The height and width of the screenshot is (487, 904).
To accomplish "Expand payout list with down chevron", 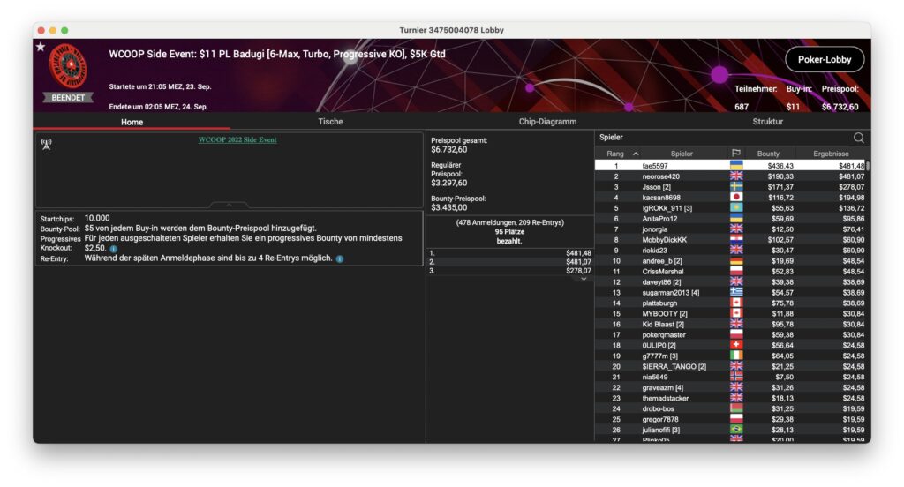I will (x=583, y=279).
